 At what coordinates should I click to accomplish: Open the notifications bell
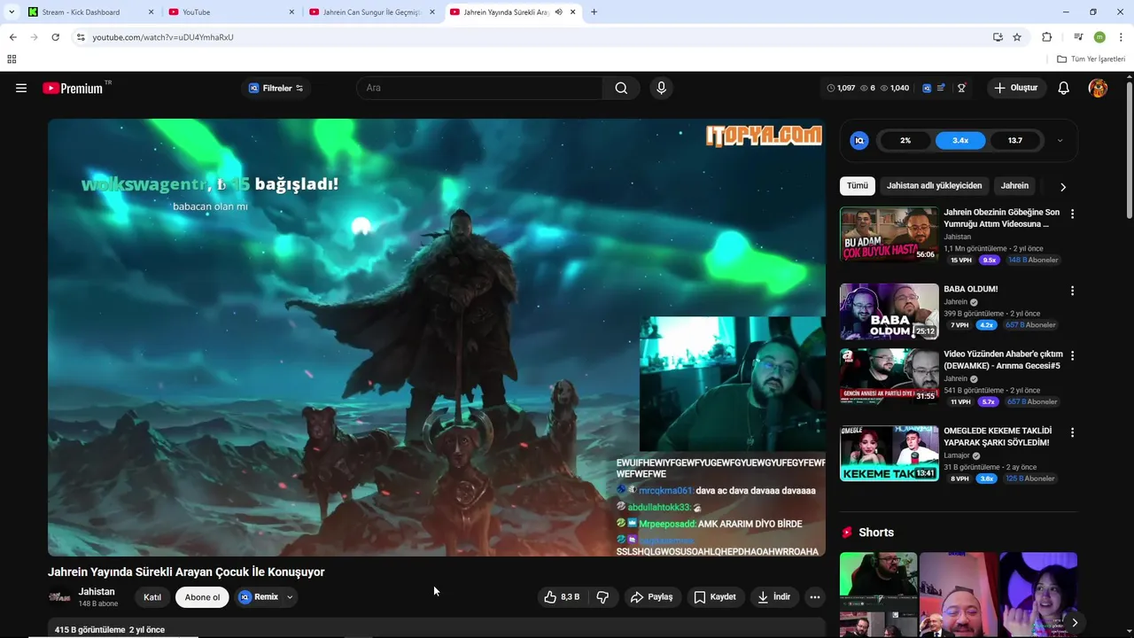point(1064,88)
